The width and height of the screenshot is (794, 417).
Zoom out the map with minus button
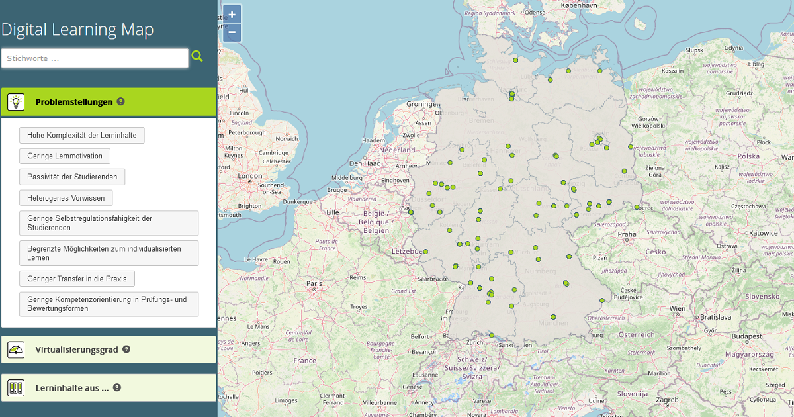coord(232,32)
